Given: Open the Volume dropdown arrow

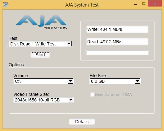Looking at the screenshot, I should (x=71, y=81).
